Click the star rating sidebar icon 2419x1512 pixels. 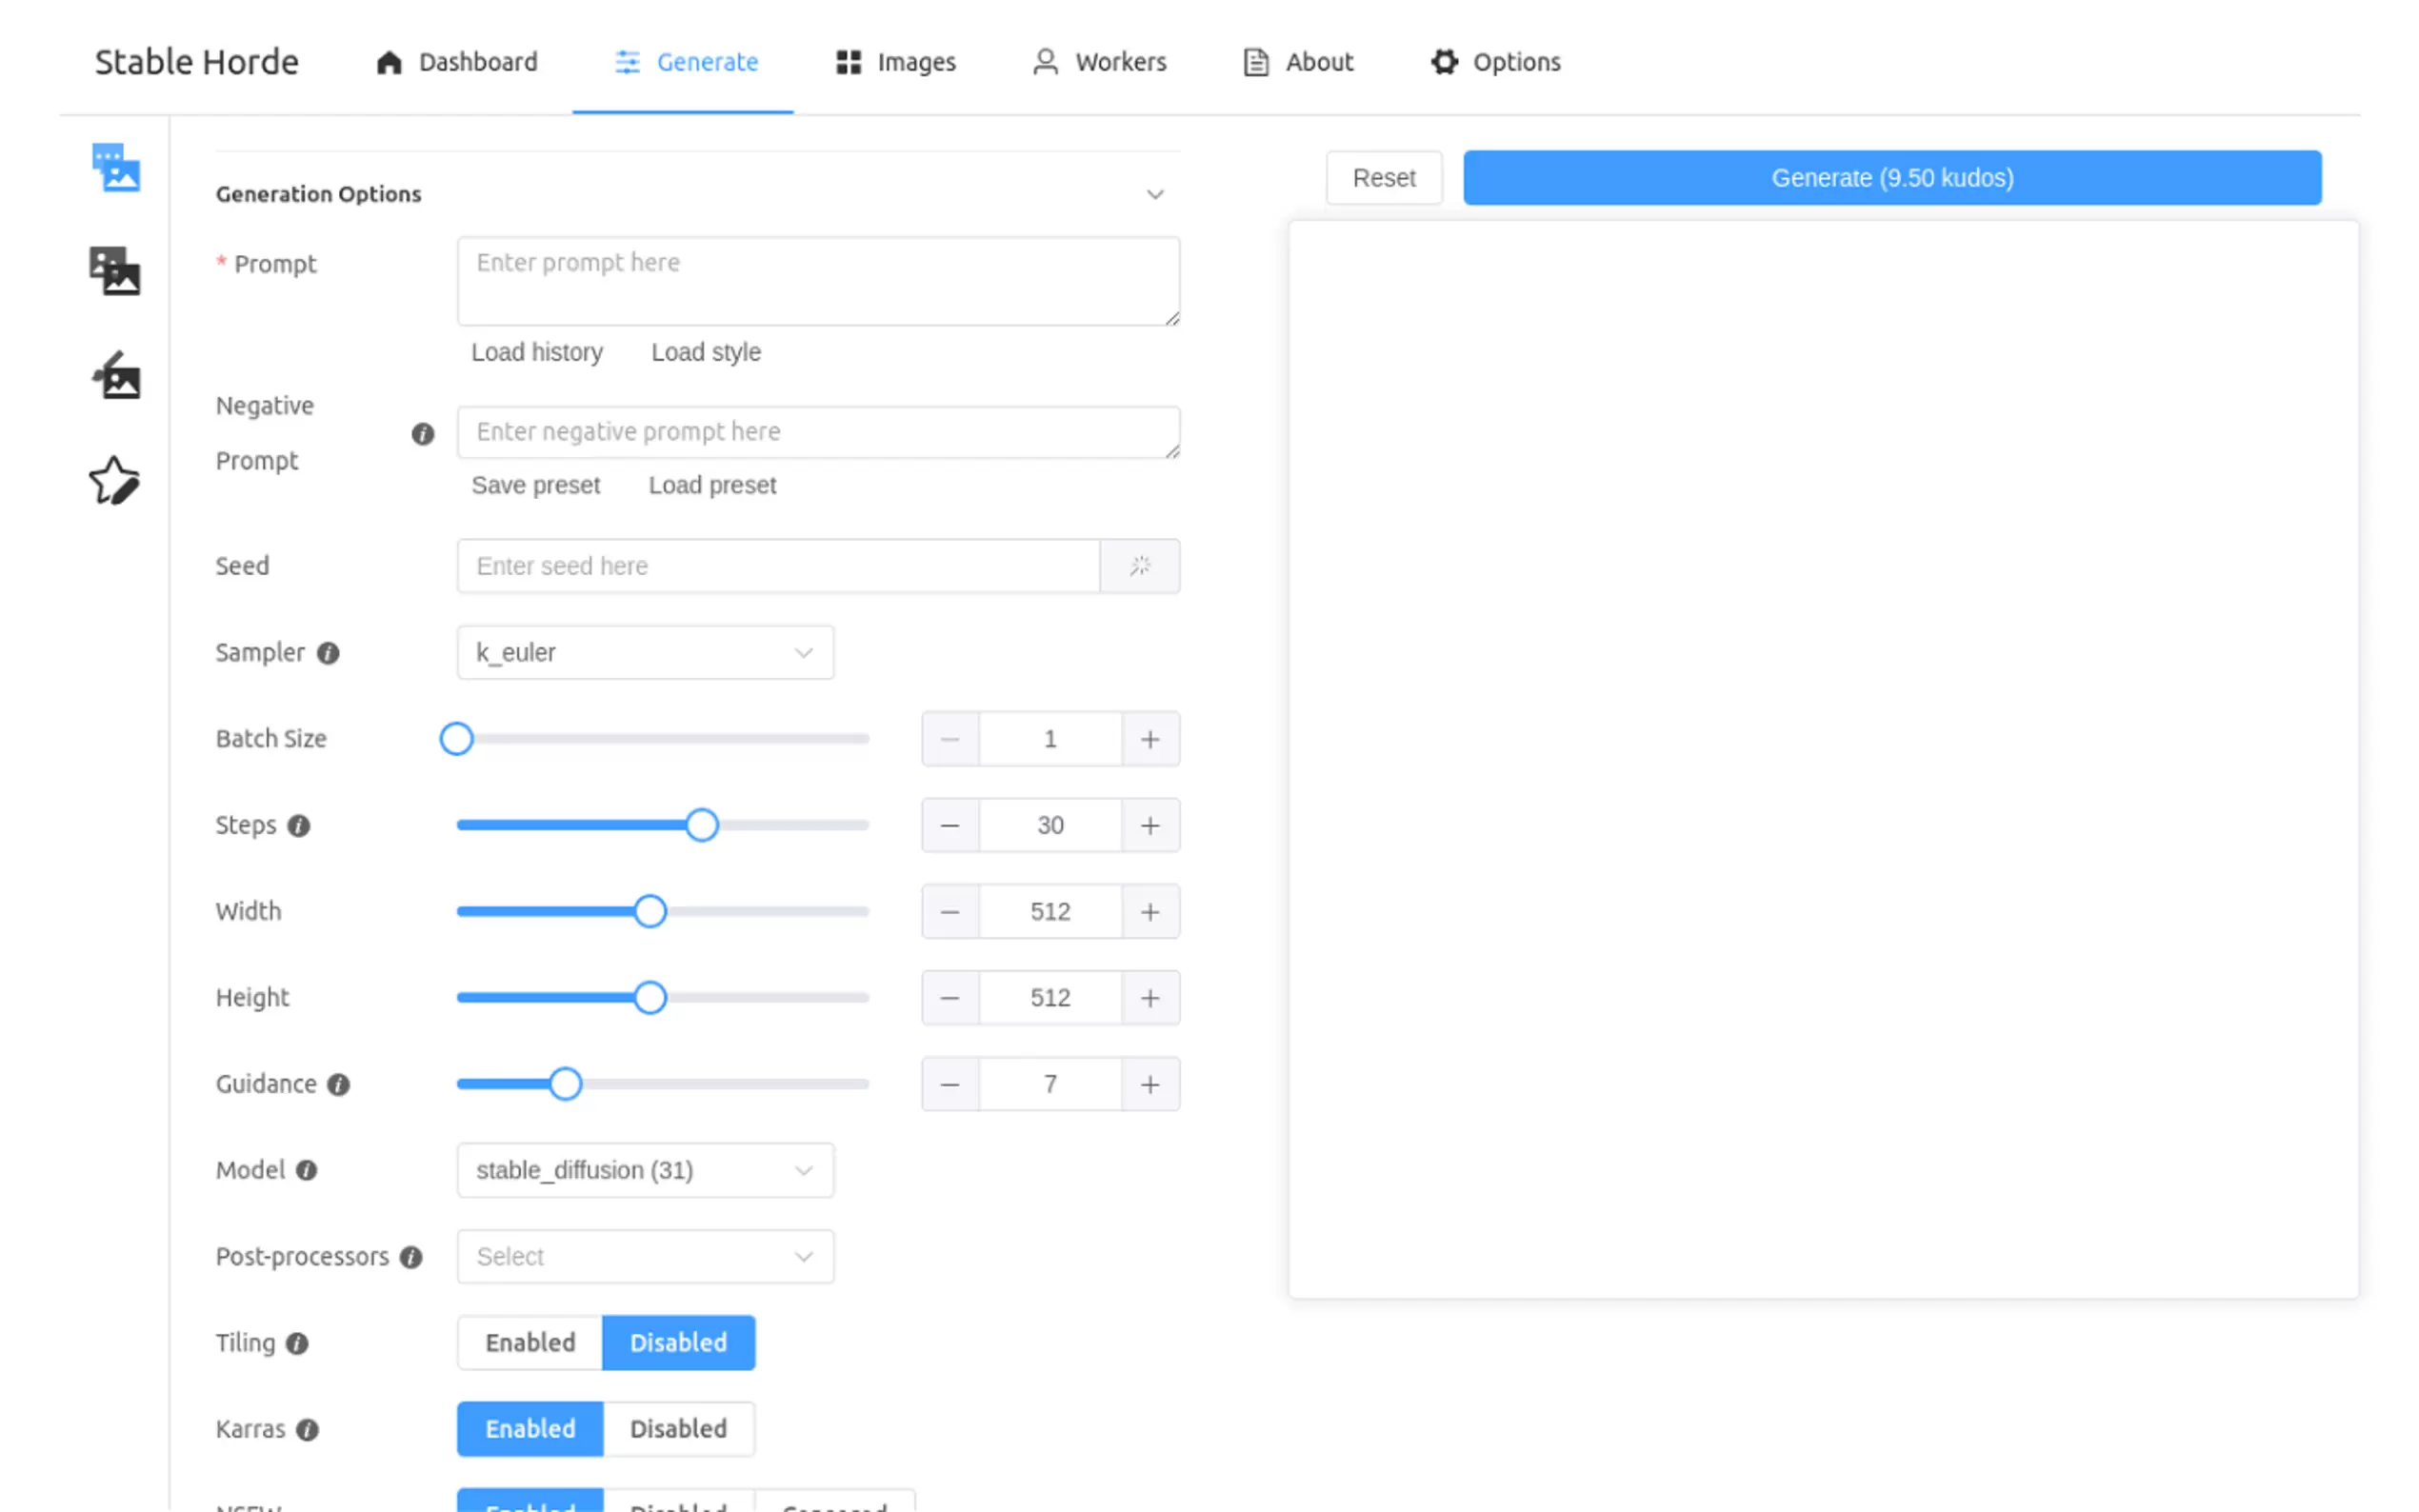click(x=114, y=481)
